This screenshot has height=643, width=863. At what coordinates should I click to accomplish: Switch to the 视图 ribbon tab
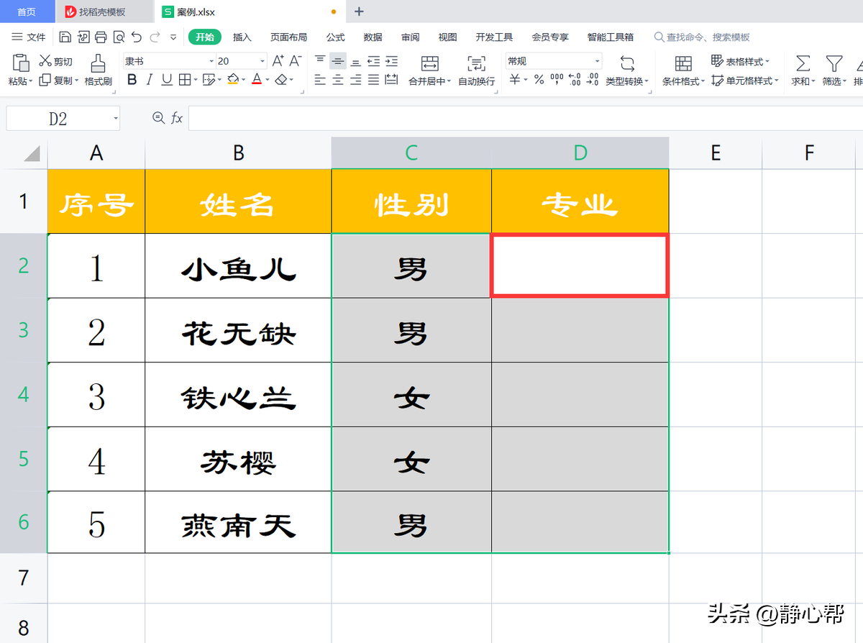(447, 37)
